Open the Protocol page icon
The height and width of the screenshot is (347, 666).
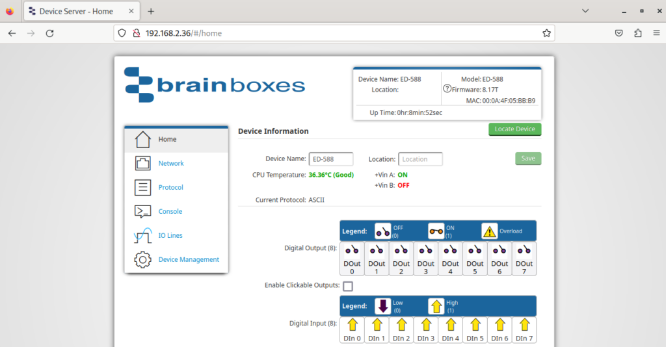(x=142, y=188)
